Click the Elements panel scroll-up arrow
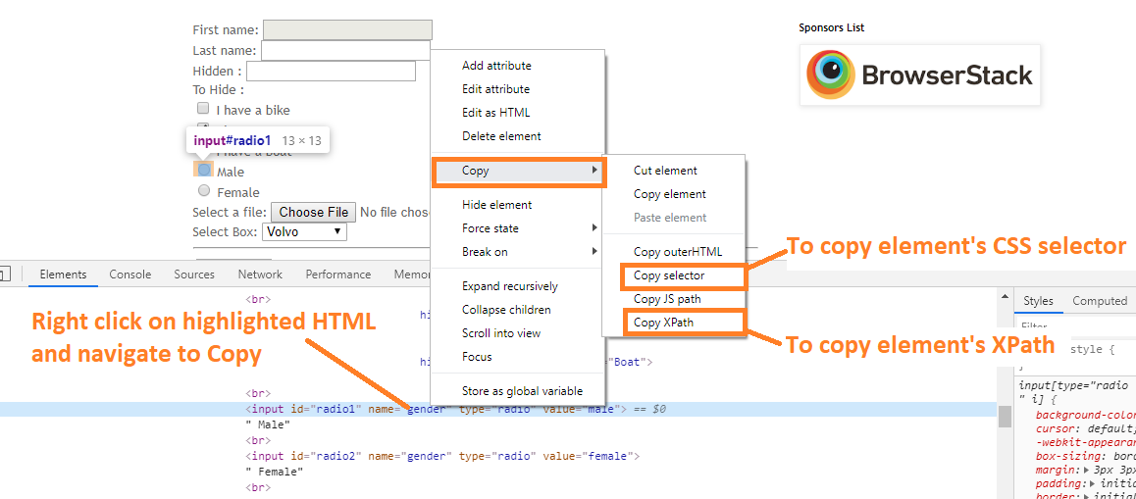1136x499 pixels. pos(1005,295)
